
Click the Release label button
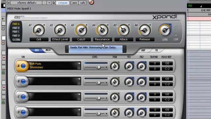(145, 39)
